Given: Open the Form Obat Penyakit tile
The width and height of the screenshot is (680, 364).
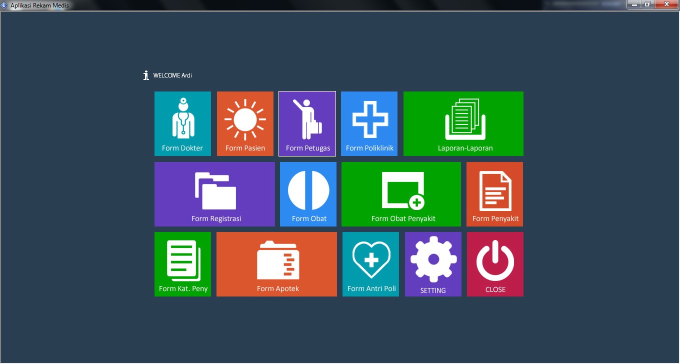Looking at the screenshot, I should (x=401, y=194).
